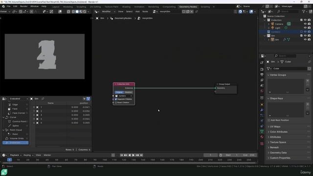This screenshot has width=313, height=176.
Task: Open node editor Node menu
Action: (x=145, y=12)
